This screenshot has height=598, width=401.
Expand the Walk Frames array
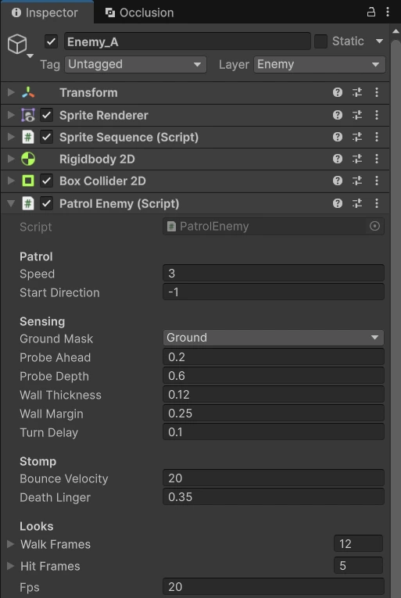coord(11,544)
